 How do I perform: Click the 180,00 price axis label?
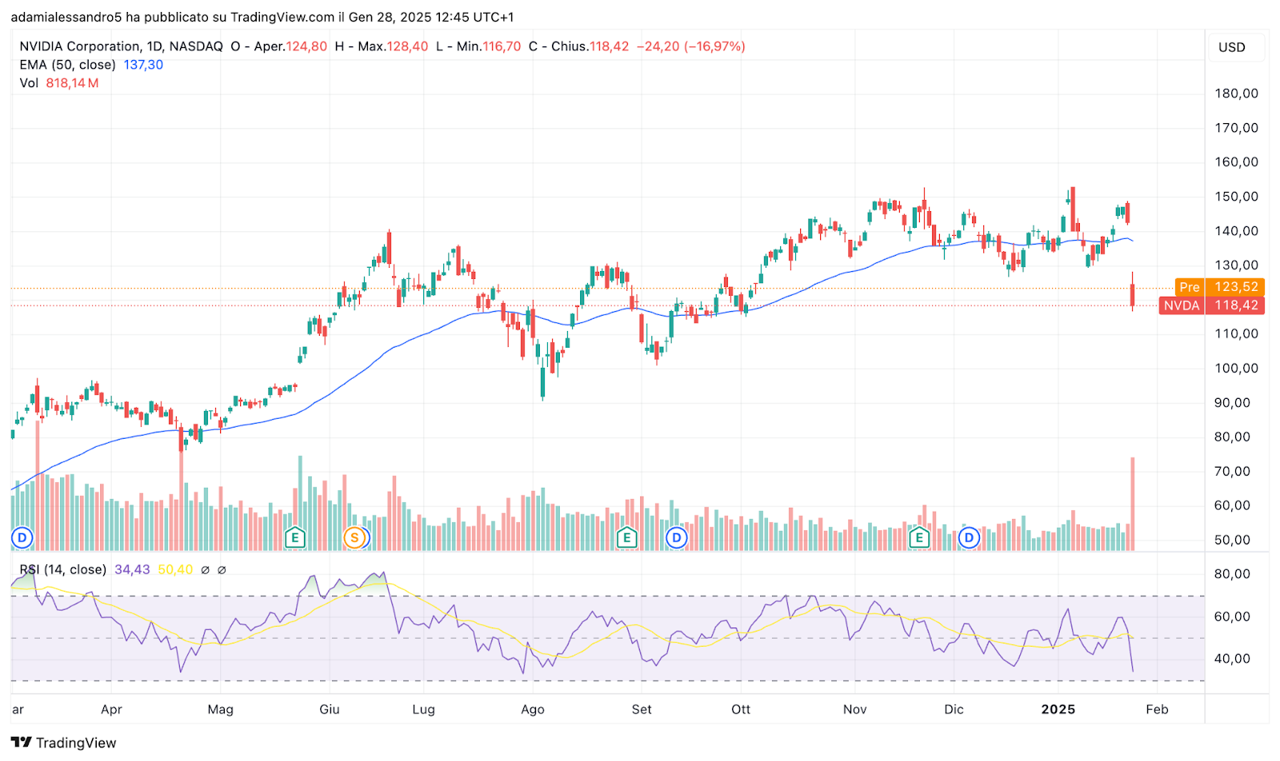1236,94
